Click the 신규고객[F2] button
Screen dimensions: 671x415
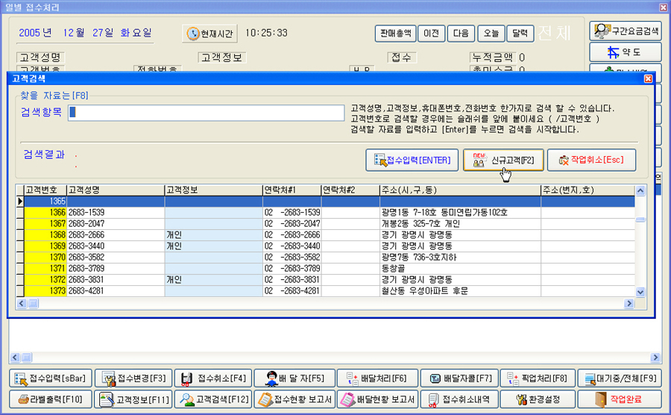503,160
